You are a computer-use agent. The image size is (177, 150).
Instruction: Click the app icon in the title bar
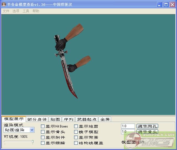pos(4,4)
